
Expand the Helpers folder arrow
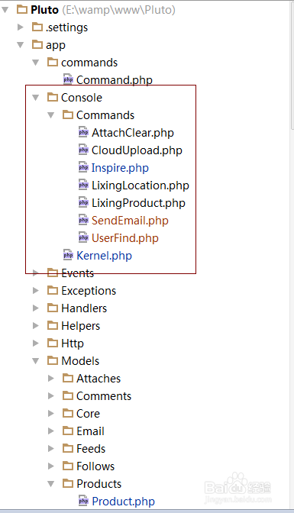(36, 325)
